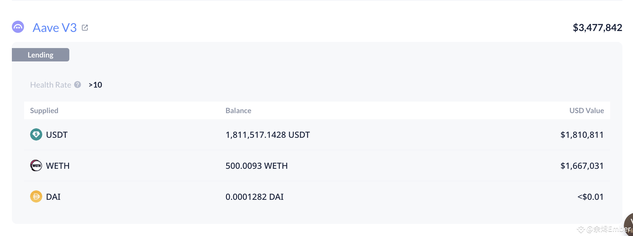Click the 500.0093 WETH balance
Screen dimensions: 633x236
[257, 166]
